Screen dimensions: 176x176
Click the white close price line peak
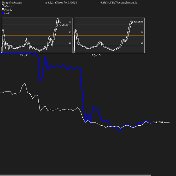(x=25, y=83)
